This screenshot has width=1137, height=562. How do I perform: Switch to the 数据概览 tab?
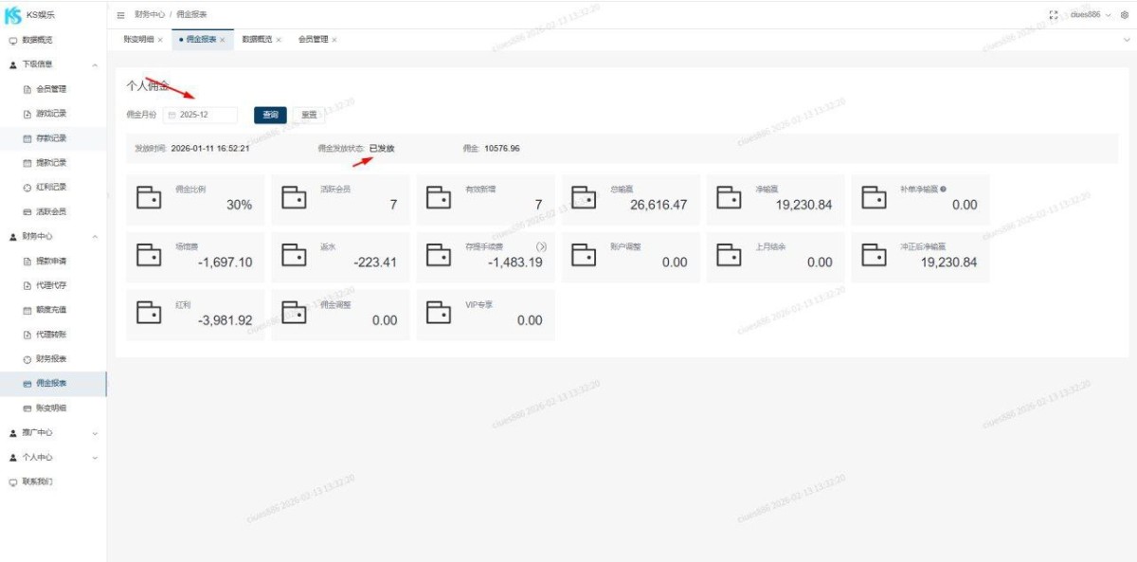[256, 40]
